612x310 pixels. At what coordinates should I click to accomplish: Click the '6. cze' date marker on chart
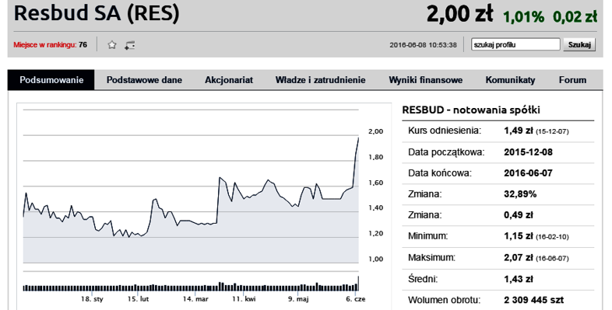[x=356, y=299]
